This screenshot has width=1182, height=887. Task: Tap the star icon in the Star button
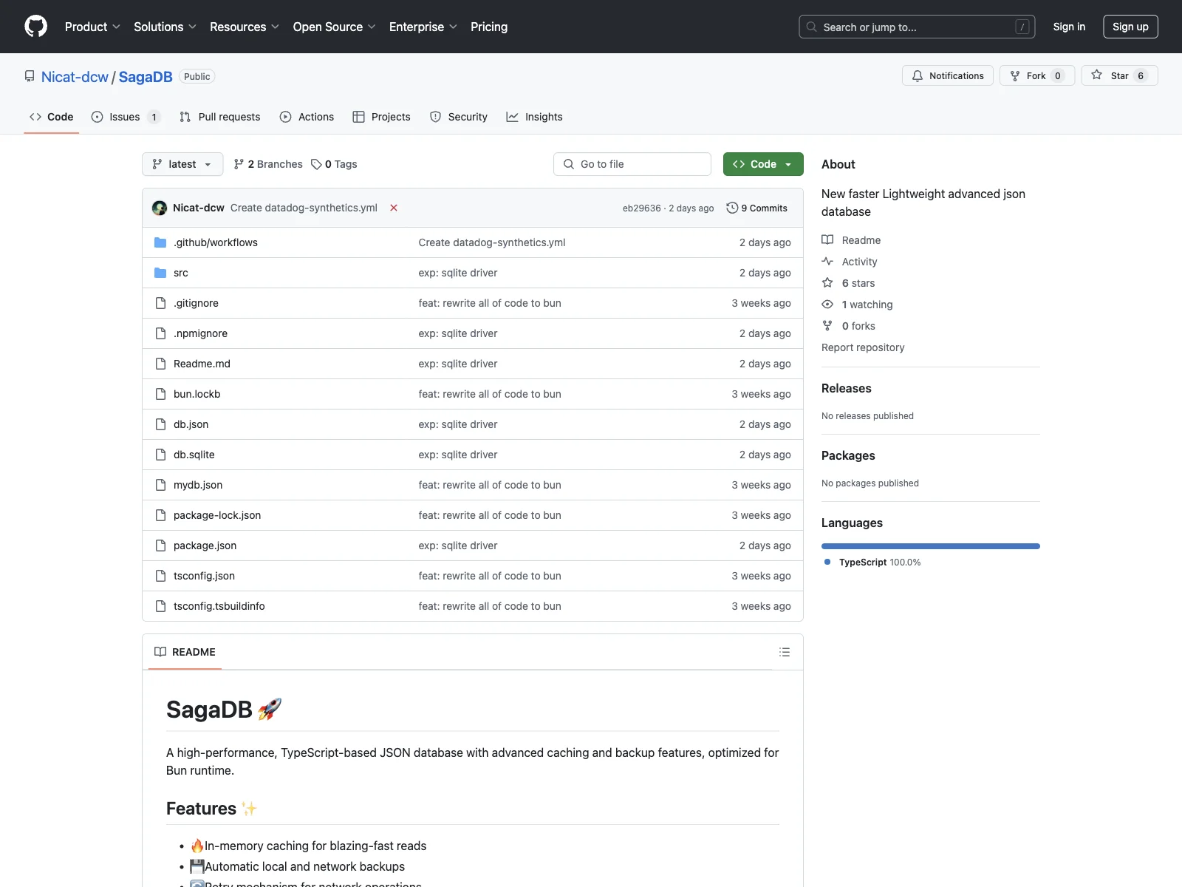click(1097, 75)
